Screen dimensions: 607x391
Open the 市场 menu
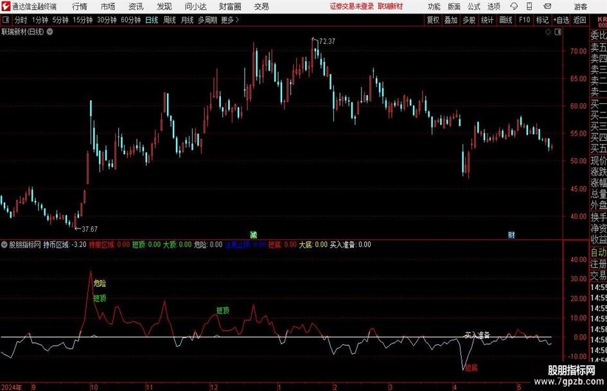(x=108, y=6)
